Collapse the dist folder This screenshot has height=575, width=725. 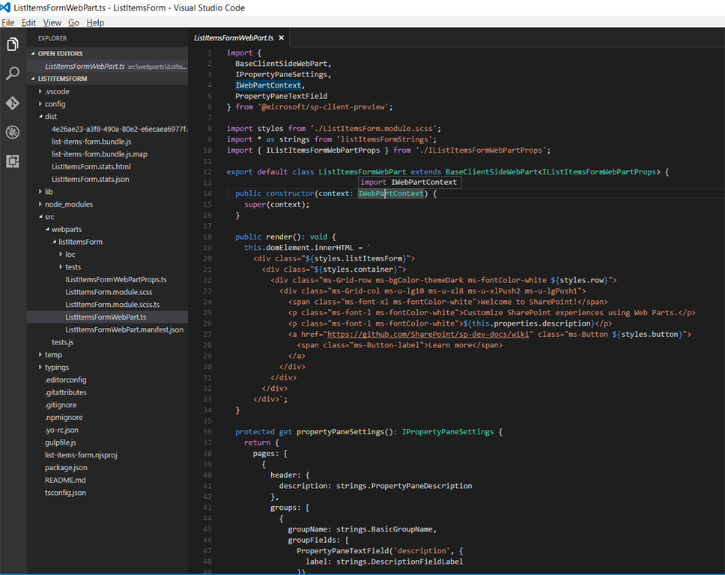50,117
